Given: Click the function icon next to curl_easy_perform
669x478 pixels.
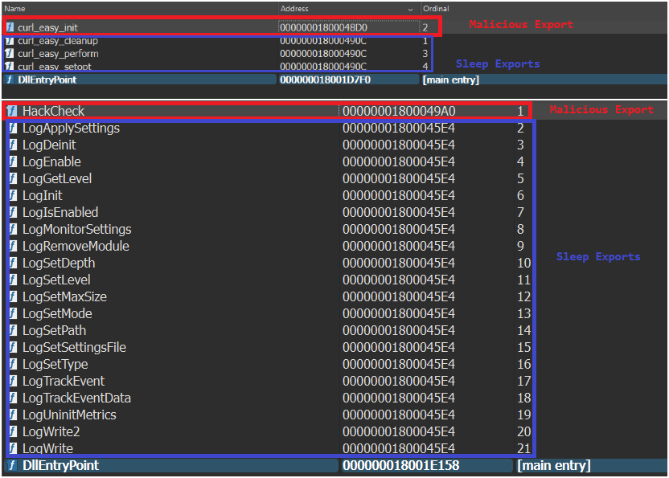Looking at the screenshot, I should [10, 53].
